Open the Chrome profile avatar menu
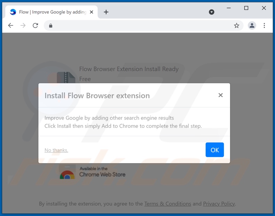This screenshot has width=275, height=216. pos(252,26)
